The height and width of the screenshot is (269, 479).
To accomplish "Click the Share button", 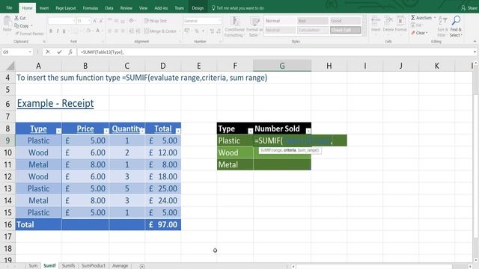I will click(469, 8).
